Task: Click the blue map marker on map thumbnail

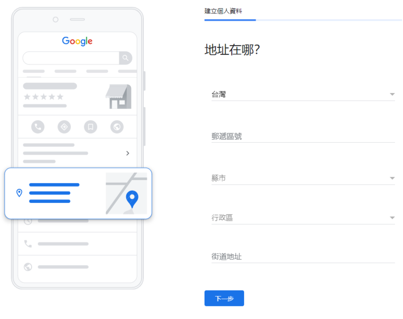Action: [x=132, y=199]
